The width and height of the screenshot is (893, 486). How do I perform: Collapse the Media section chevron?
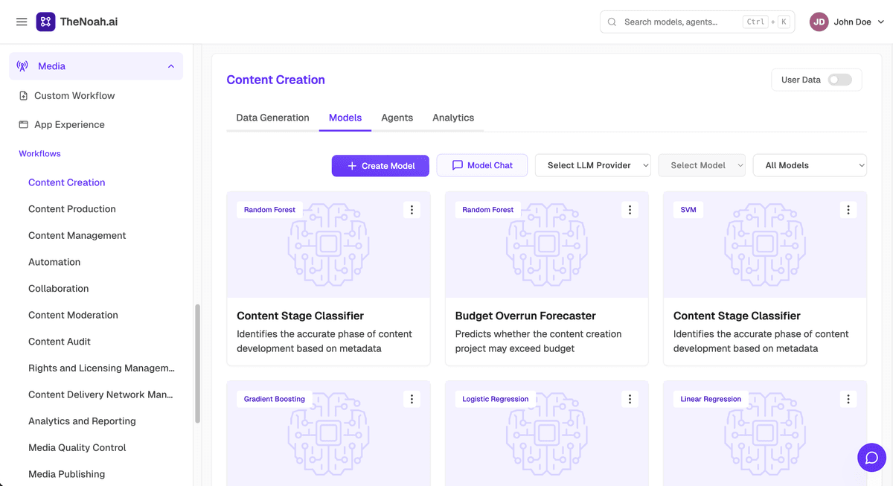point(170,66)
